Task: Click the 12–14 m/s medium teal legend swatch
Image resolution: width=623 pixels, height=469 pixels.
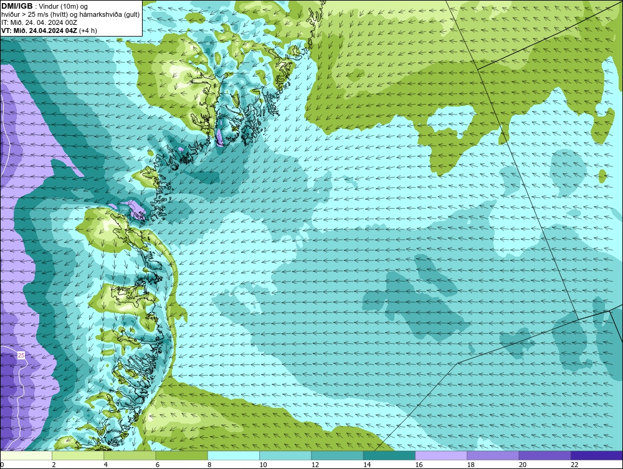Action: [x=337, y=455]
